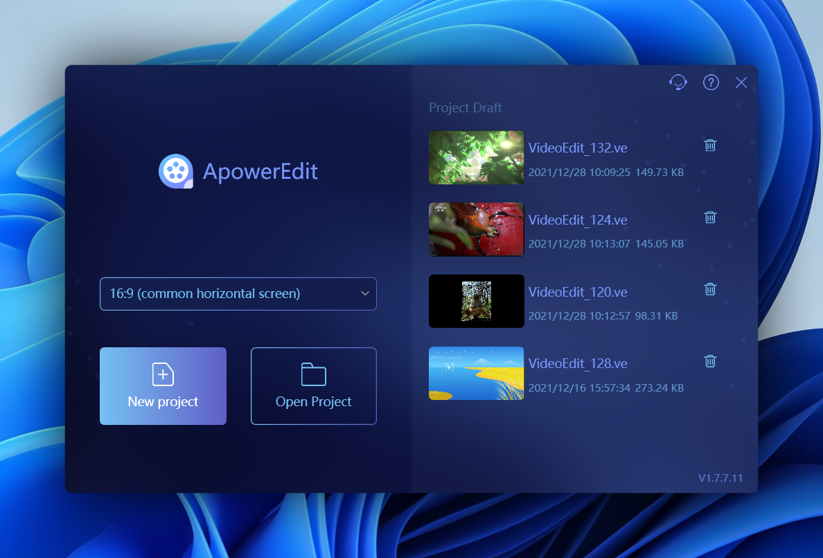Click the V1.7.7.11 version label
Viewport: 823px width, 558px height.
[x=720, y=478]
